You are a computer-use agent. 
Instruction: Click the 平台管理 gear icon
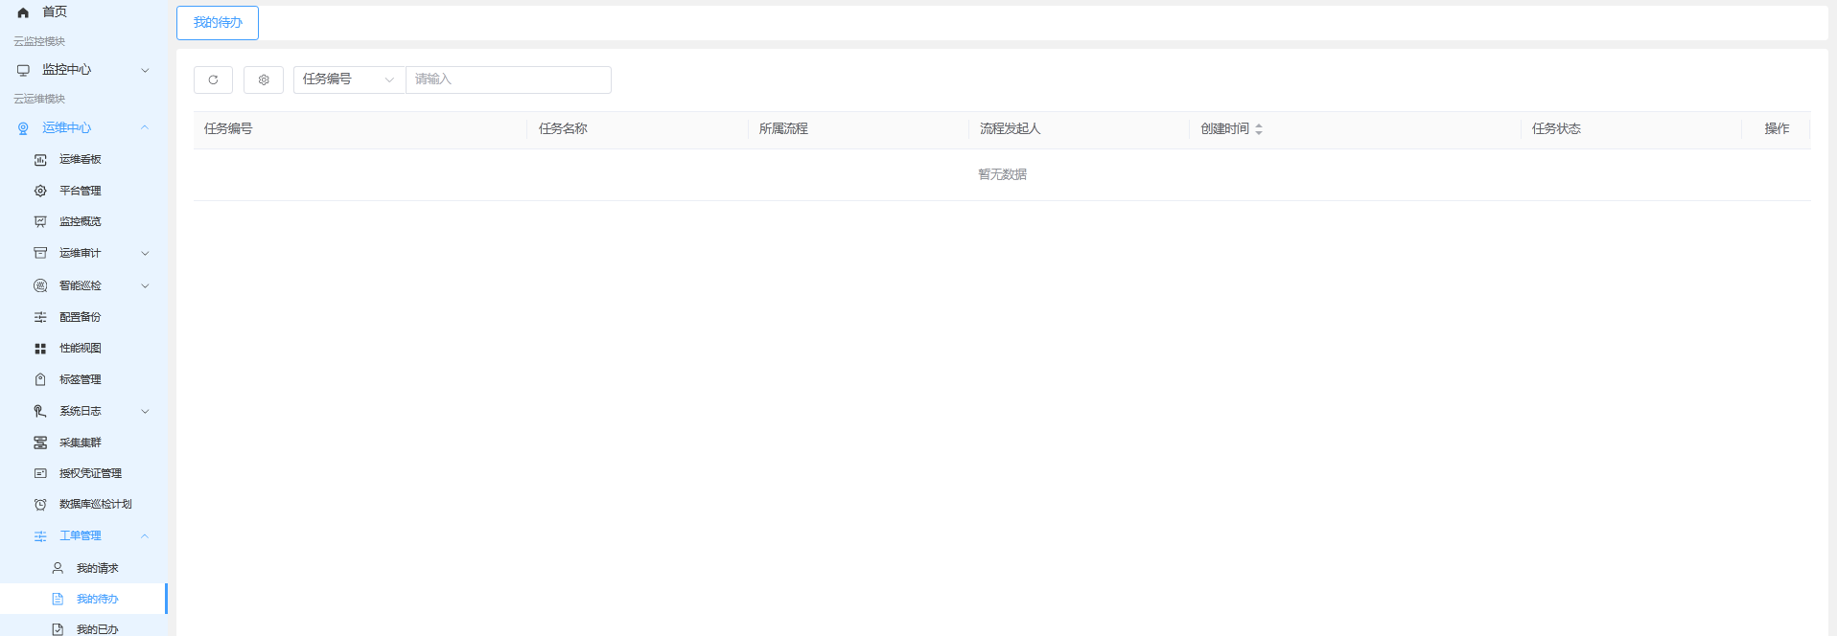pyautogui.click(x=40, y=191)
